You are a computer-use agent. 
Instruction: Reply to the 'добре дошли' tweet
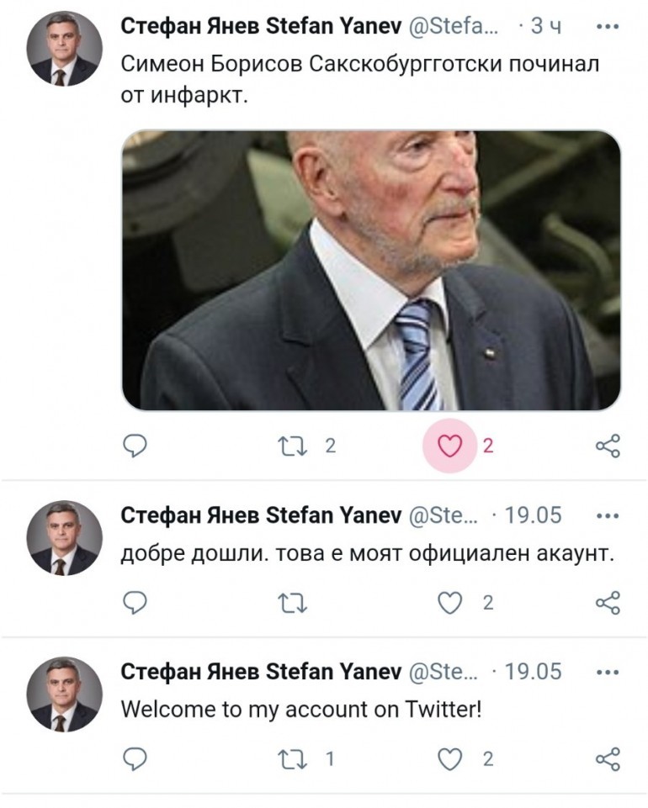pyautogui.click(x=135, y=602)
